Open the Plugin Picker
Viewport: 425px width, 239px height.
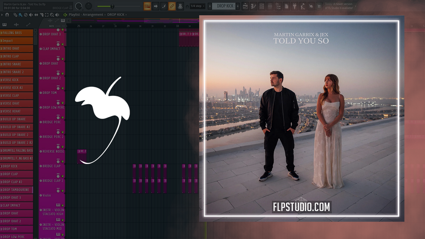[x=295, y=6]
